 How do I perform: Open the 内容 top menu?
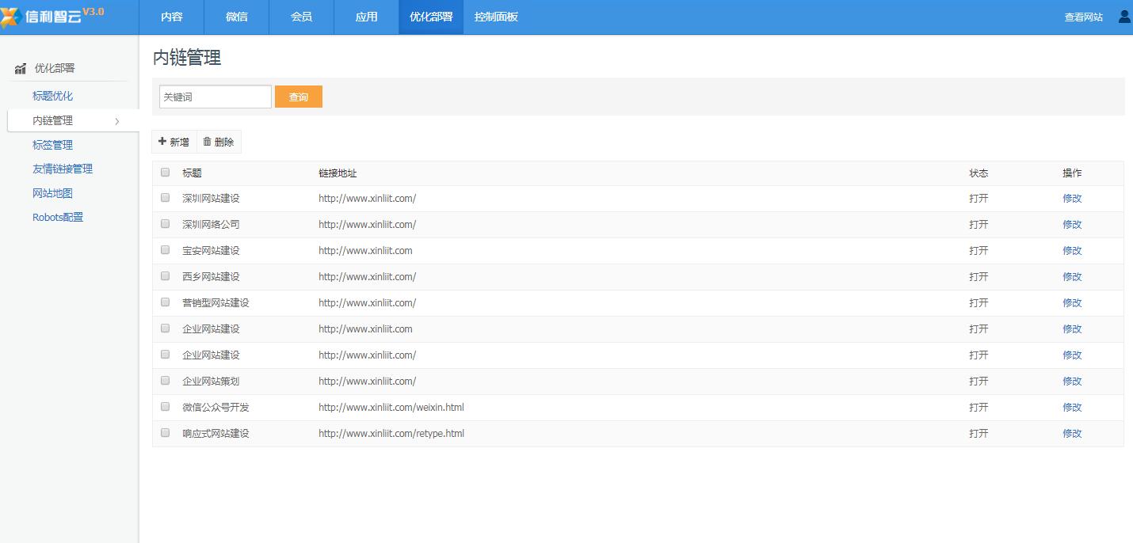[172, 17]
